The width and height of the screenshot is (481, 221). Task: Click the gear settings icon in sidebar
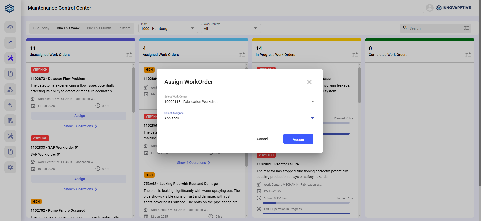tap(10, 167)
